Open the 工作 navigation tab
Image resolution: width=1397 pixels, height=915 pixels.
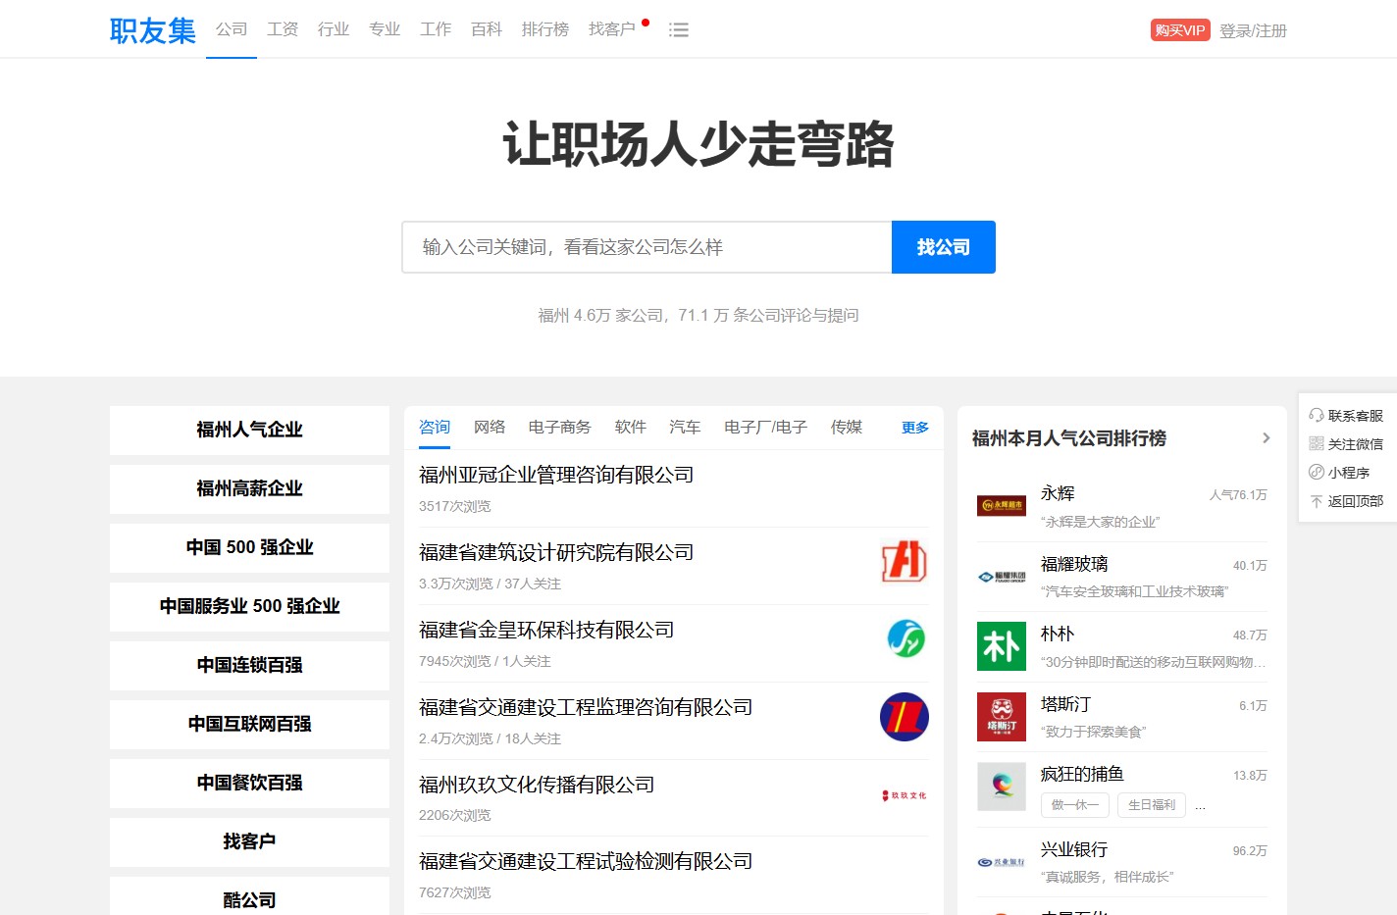[436, 29]
